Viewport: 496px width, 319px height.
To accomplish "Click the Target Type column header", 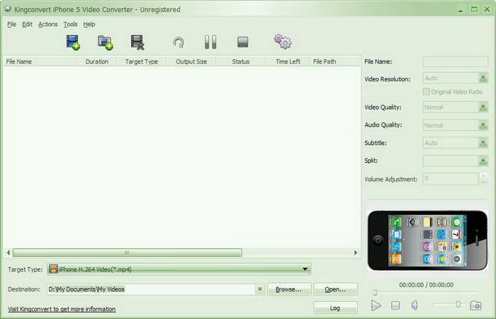I will click(x=142, y=62).
